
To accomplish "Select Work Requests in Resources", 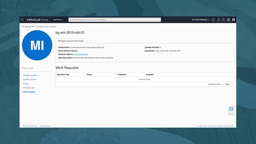I will click(29, 92).
